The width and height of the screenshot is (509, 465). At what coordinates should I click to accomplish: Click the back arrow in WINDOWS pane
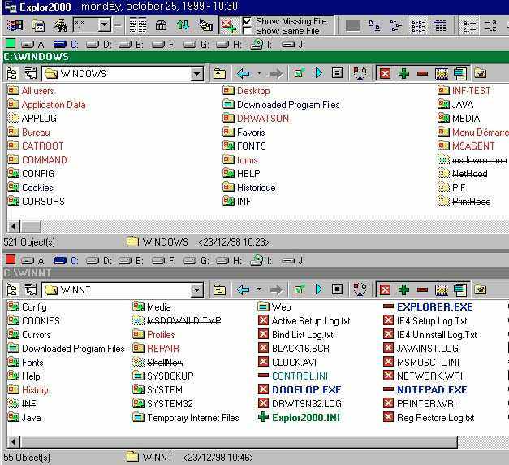click(242, 74)
